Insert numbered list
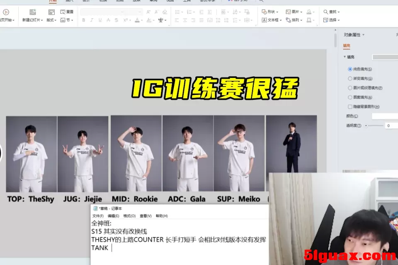398x265 pixels. 189,12
